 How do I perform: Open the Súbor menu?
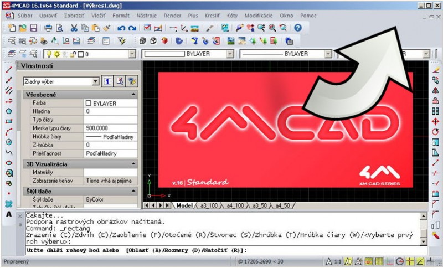tap(25, 16)
